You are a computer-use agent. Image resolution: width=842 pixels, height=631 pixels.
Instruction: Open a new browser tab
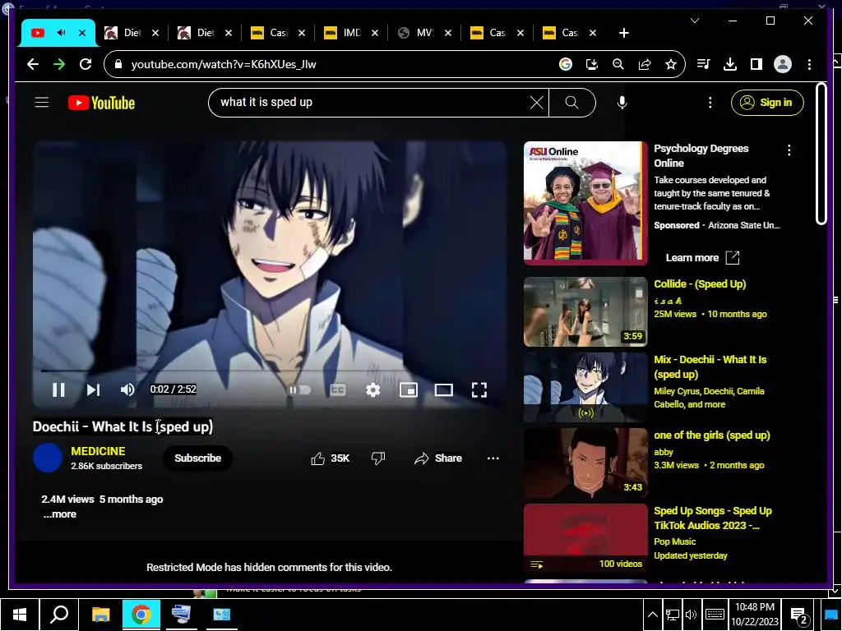pos(623,33)
